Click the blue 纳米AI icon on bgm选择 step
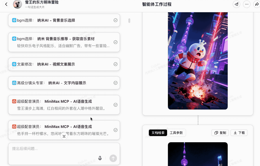260x166 pixels. click(14, 20)
